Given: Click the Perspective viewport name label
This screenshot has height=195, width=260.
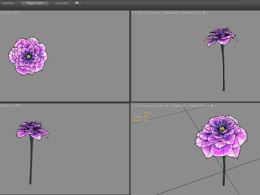Looking at the screenshot, I should [148, 106].
